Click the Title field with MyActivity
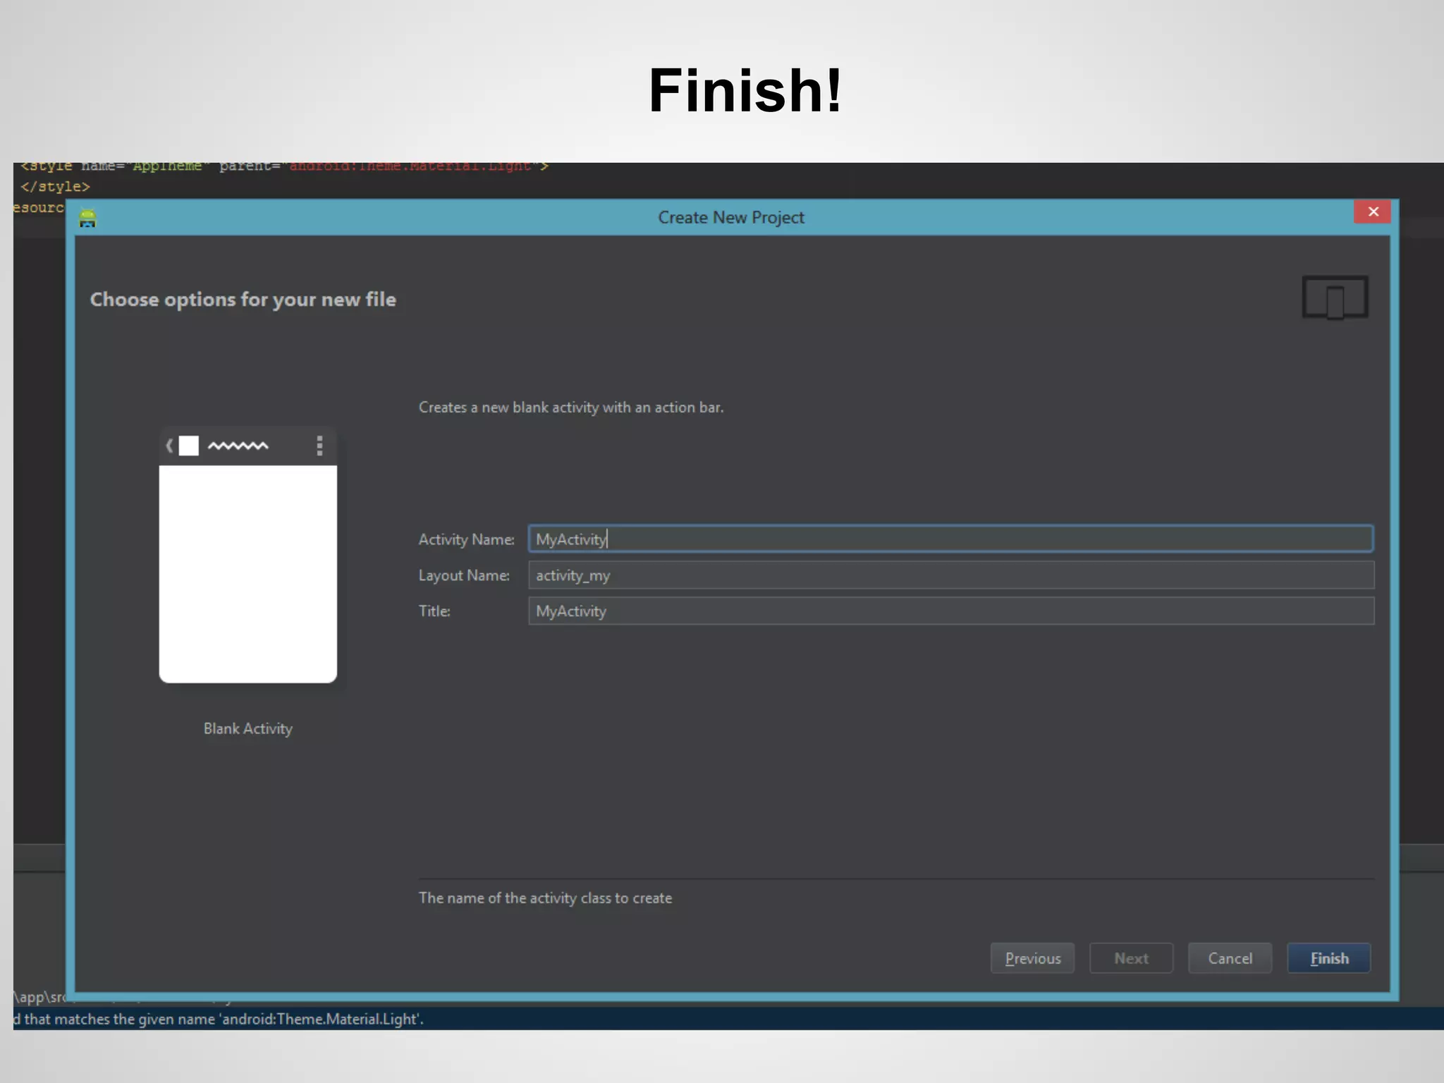Screen dimensions: 1444x1083 click(x=950, y=611)
